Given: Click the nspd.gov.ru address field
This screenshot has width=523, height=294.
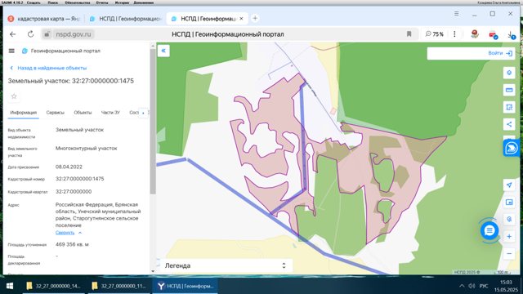Looking at the screenshot, I should pyautogui.click(x=74, y=34).
